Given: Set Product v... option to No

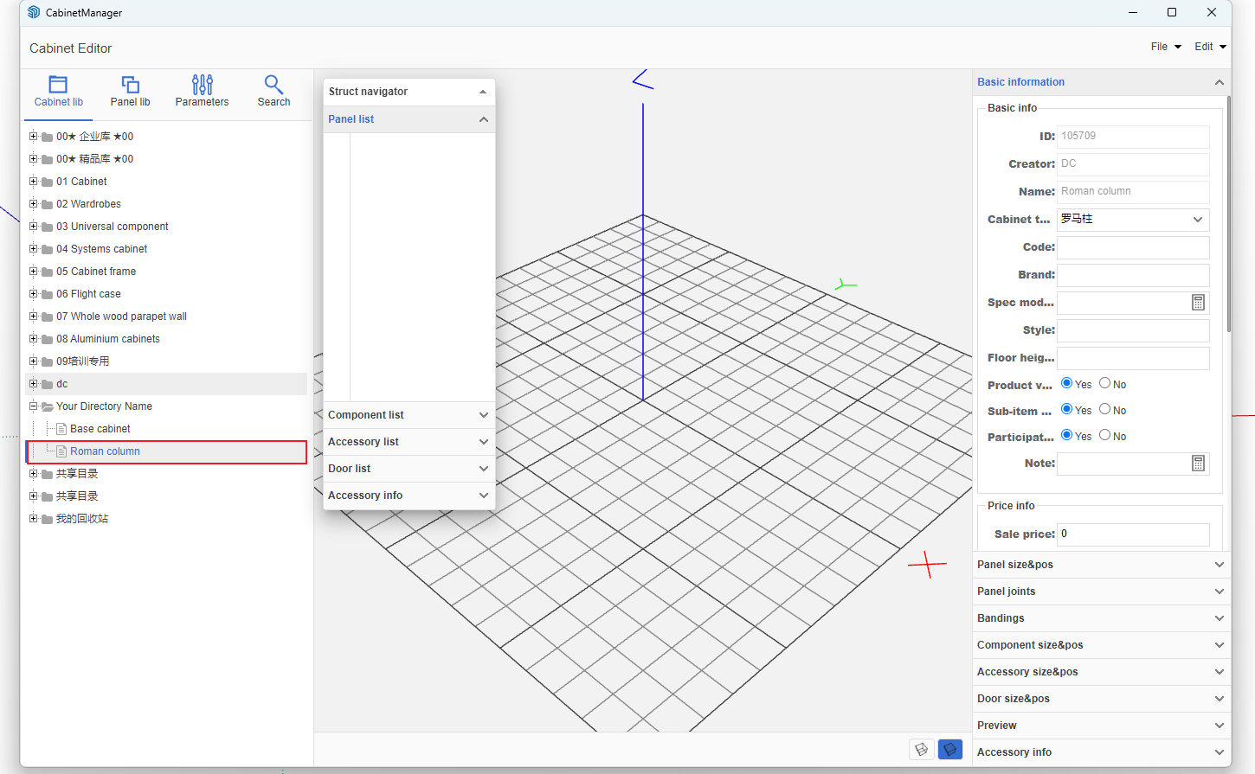Looking at the screenshot, I should pos(1105,384).
